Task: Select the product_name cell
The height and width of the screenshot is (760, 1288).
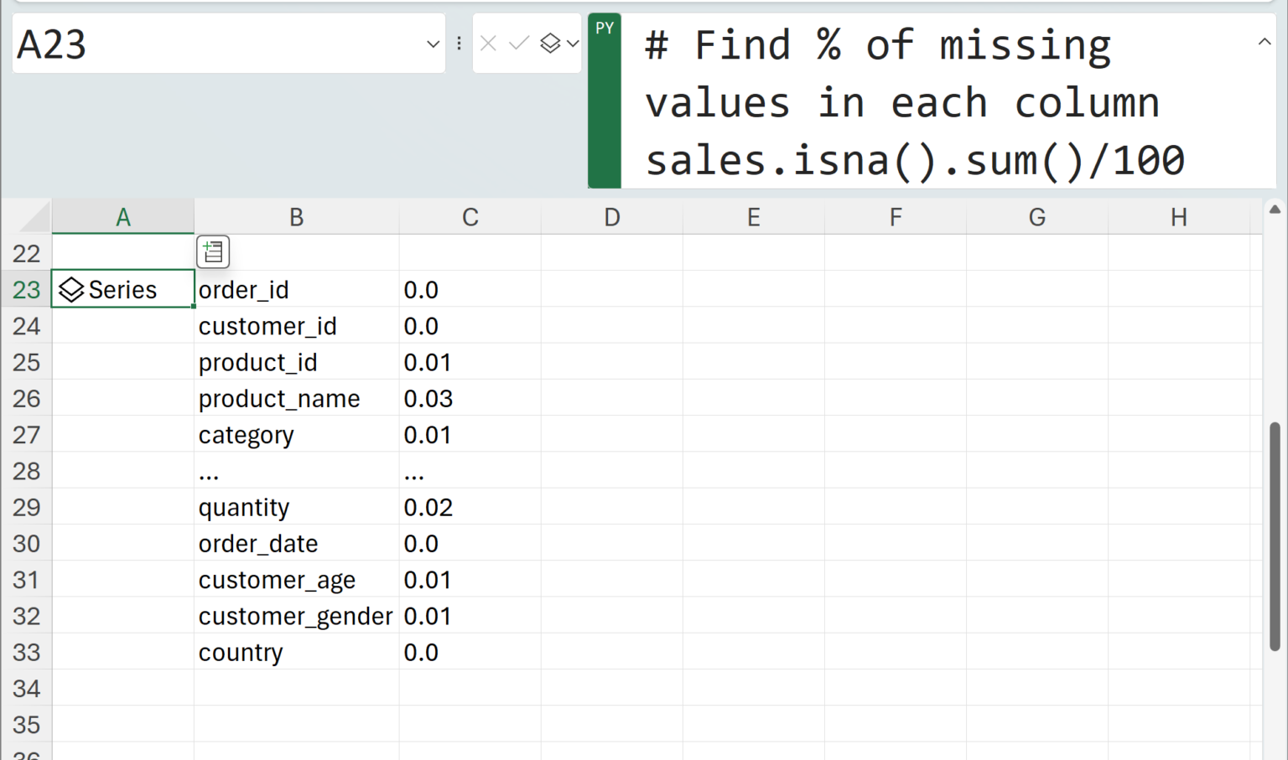Action: tap(279, 399)
